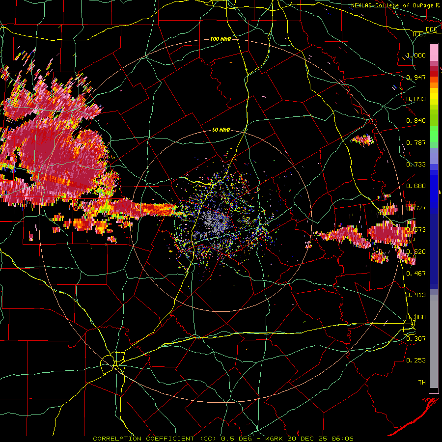Click the TH threshold label

(x=422, y=382)
